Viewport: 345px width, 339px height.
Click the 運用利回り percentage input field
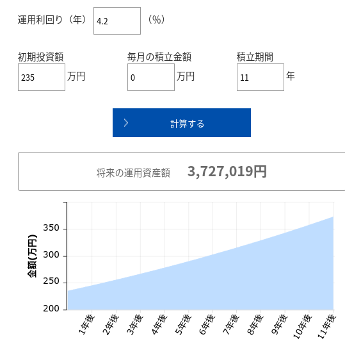click(x=117, y=21)
